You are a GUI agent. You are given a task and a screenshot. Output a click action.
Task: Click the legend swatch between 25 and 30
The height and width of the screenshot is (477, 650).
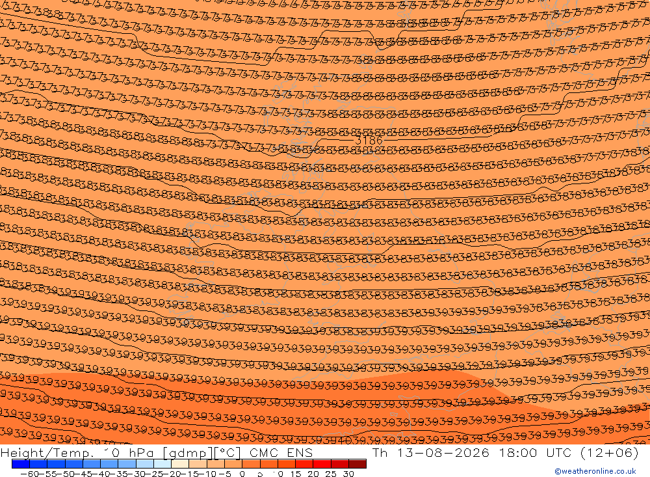tap(340, 464)
